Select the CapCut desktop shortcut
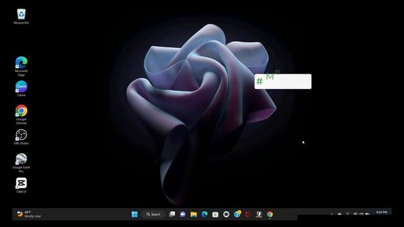Image resolution: width=404 pixels, height=227 pixels. (21, 185)
